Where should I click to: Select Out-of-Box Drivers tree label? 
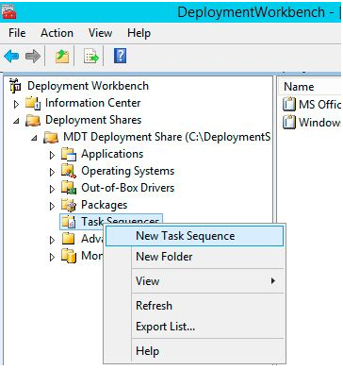click(127, 188)
